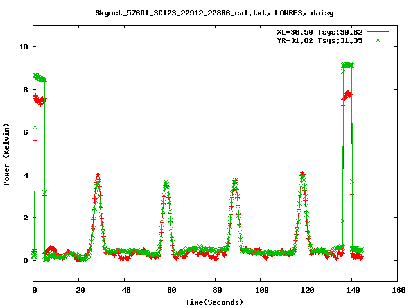The height and width of the screenshot is (308, 411).
Task: Click y-axis tick label '0'
Action: [x=26, y=261]
